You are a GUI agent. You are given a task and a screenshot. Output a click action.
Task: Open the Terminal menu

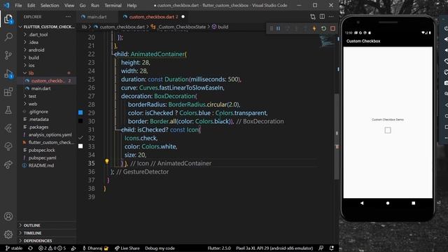click(x=113, y=5)
